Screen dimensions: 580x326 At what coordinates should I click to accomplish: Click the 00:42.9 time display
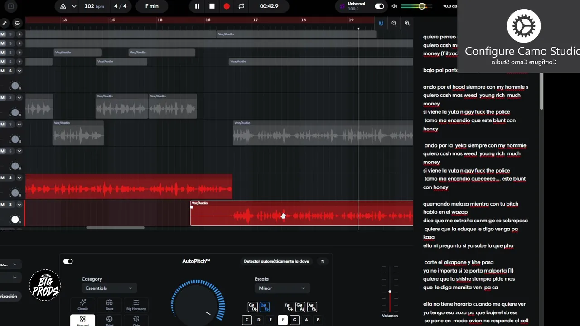(269, 6)
